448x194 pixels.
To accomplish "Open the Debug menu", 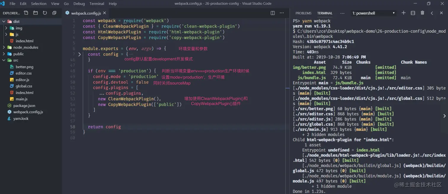I will 79,4.
